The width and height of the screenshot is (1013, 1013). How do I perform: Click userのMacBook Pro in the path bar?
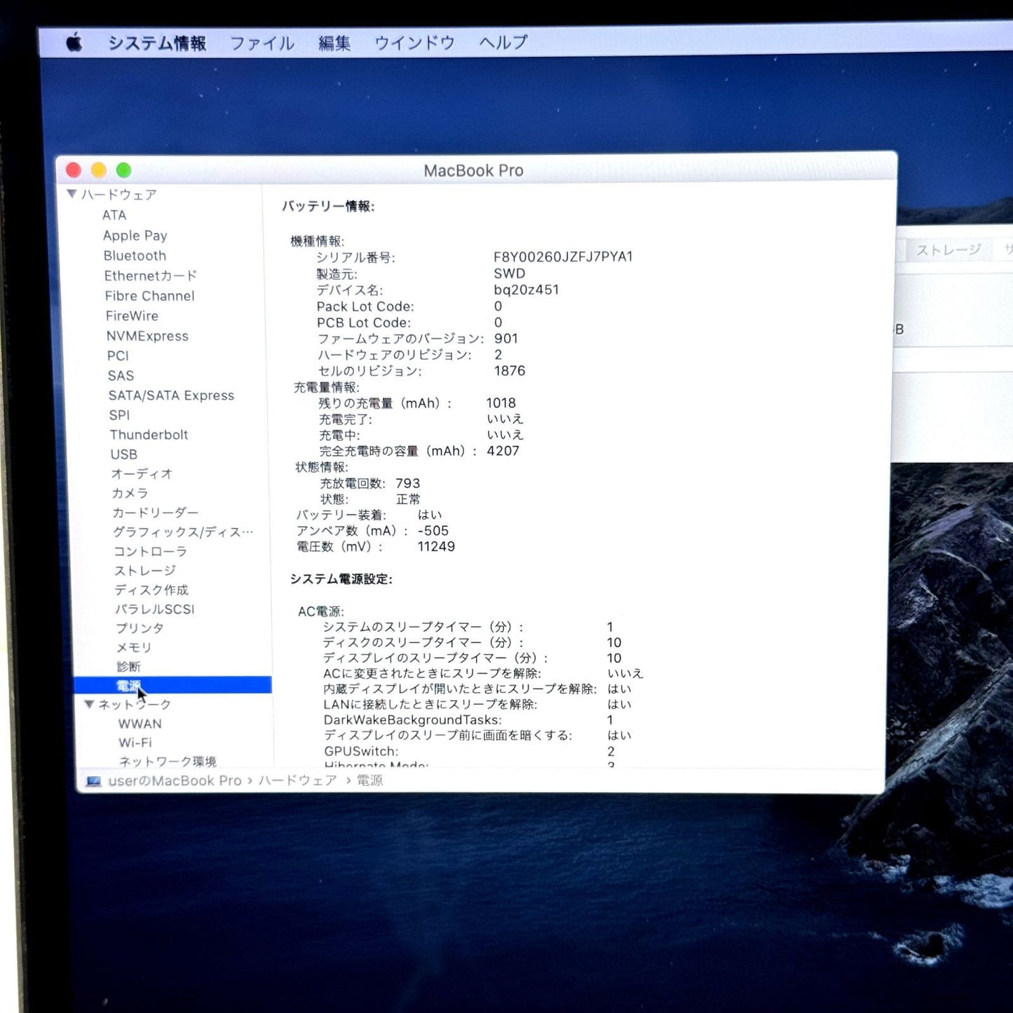(x=175, y=781)
